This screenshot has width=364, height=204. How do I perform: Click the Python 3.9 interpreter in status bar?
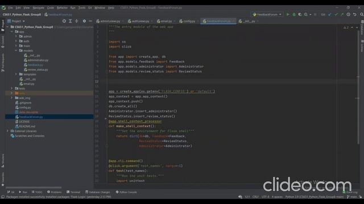click(315, 197)
